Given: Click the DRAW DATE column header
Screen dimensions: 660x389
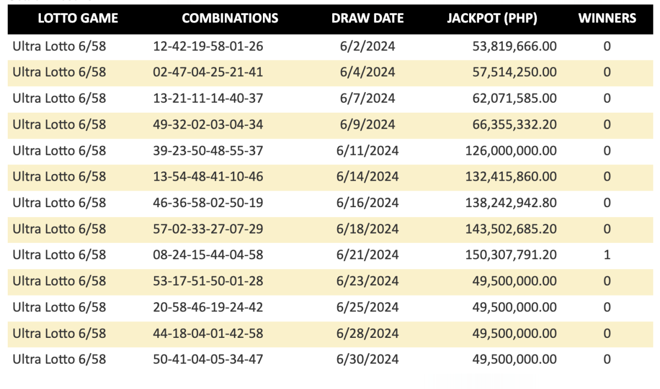Looking at the screenshot, I should pos(367,18).
